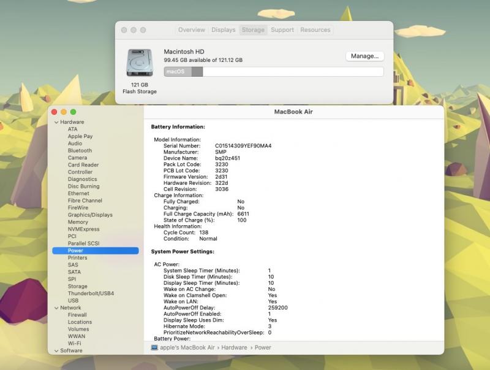Image resolution: width=490 pixels, height=370 pixels.
Task: Click the AutoPowerOff Delay value 259200
Action: click(278, 307)
